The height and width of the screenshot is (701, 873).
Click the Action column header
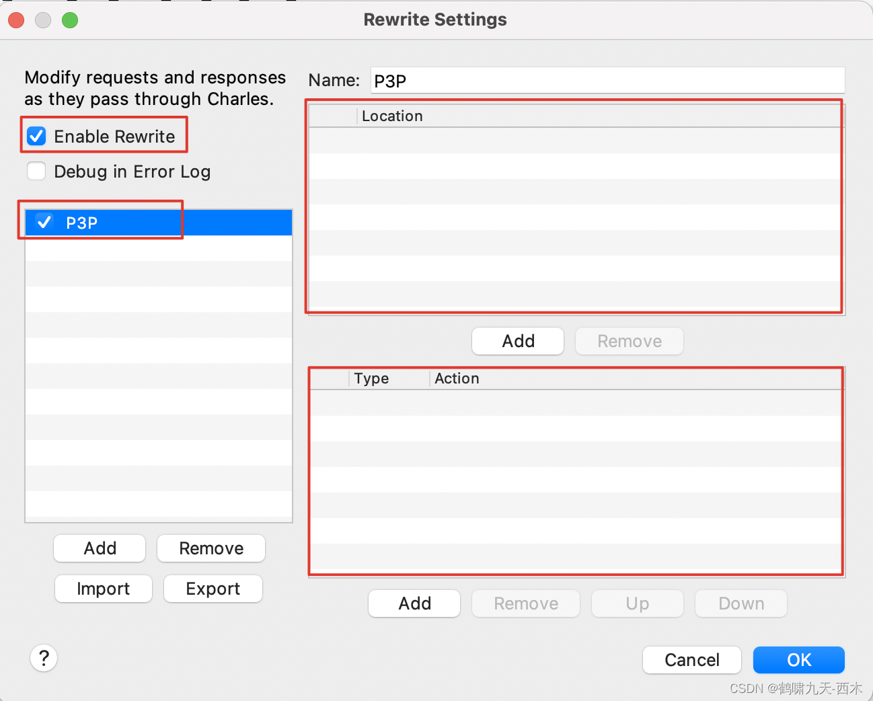click(x=636, y=378)
